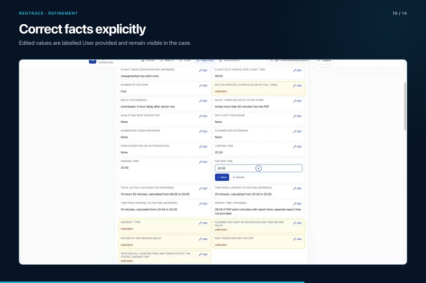
Task: Add the Aircraft Type value
Action: point(203,223)
